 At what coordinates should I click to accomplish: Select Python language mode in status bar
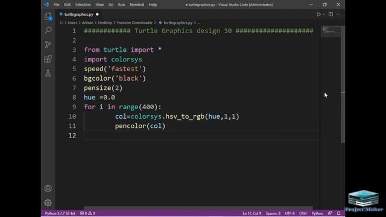coord(317,213)
